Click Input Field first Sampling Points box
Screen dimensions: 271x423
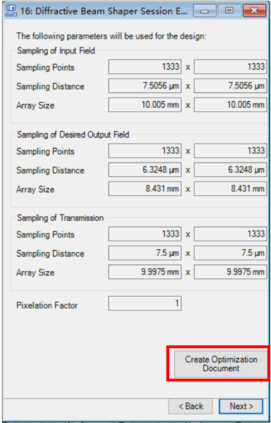pyautogui.click(x=145, y=67)
